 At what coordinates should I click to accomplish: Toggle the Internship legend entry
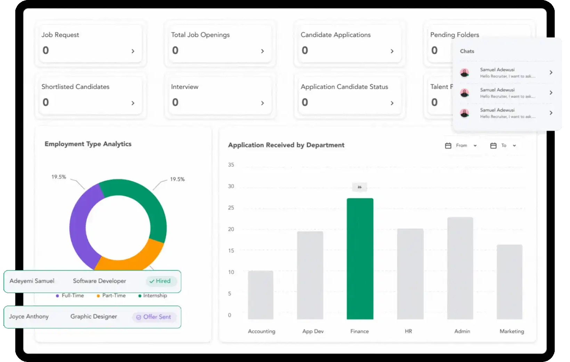point(152,296)
